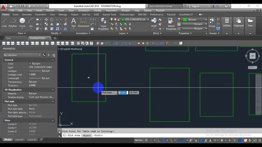262x147 pixels.
Task: Open the Express menu
Action: (x=148, y=11)
